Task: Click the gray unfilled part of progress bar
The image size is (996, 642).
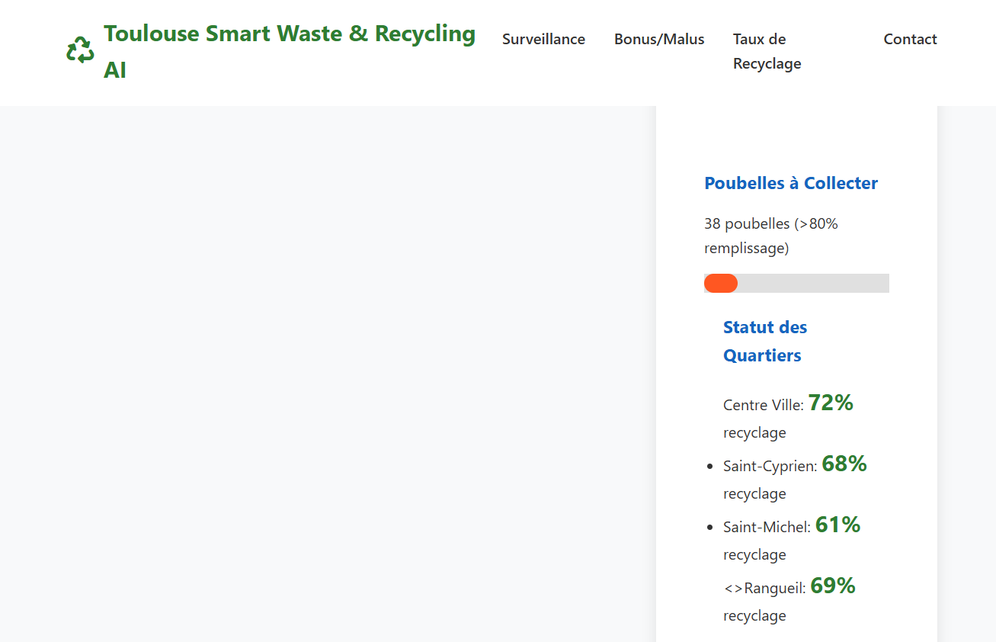Action: [812, 283]
